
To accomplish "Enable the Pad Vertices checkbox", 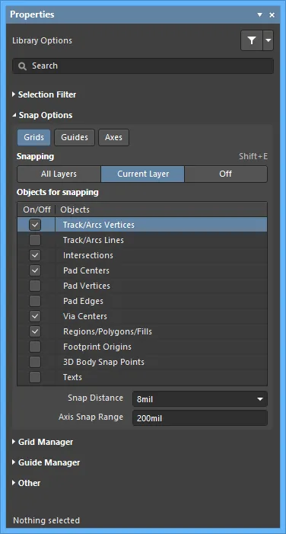I will point(35,286).
